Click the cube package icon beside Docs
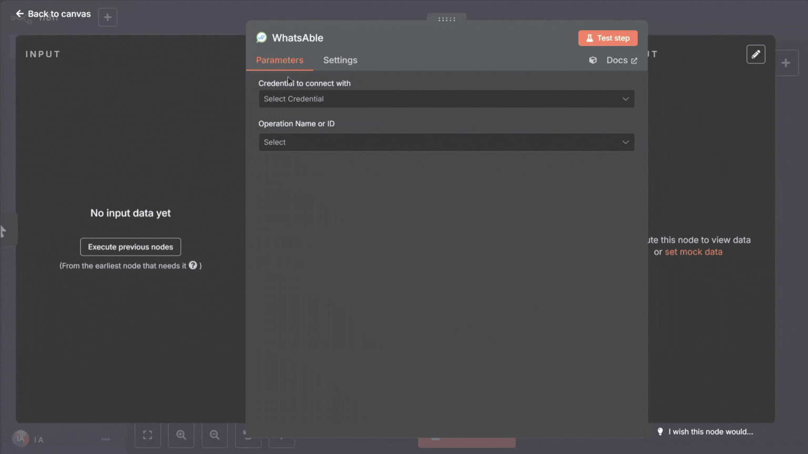Screen dimensions: 808x454 (x=593, y=60)
